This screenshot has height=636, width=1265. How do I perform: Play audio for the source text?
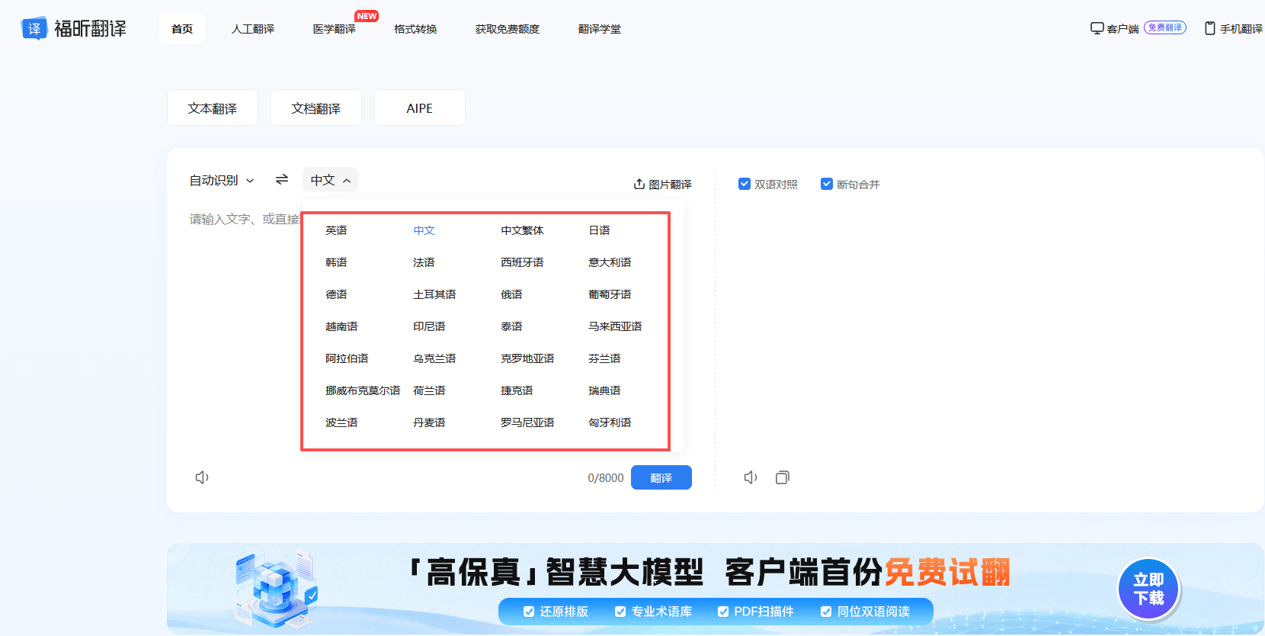coord(202,477)
